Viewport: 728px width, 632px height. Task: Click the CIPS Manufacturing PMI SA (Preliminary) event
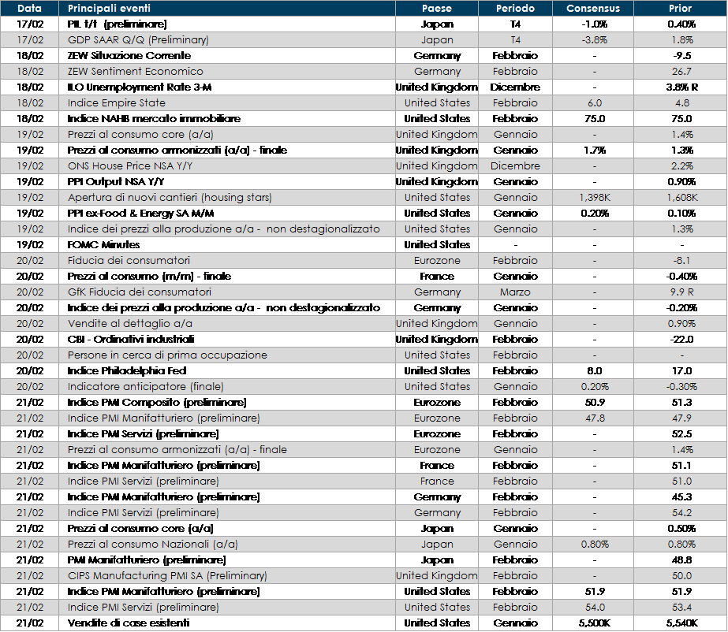167,575
